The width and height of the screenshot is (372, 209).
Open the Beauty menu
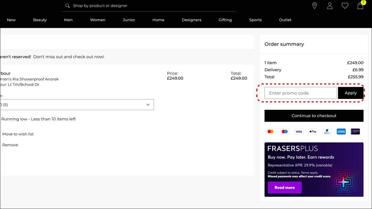click(x=40, y=20)
